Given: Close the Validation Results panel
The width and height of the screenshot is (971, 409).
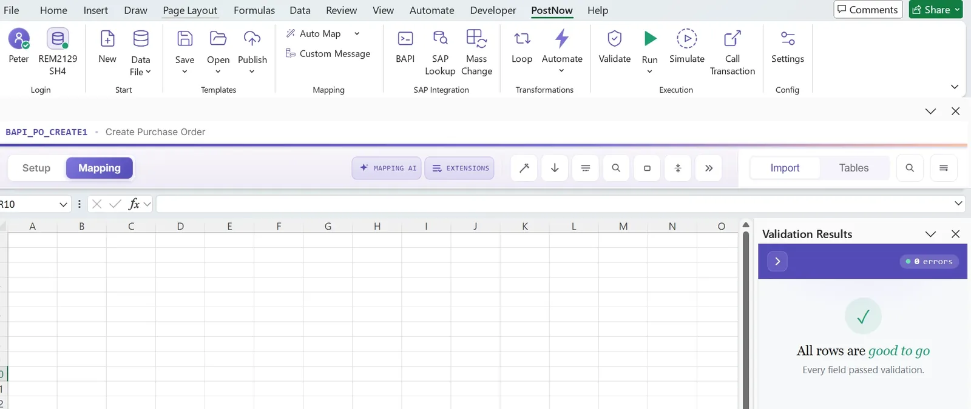Looking at the screenshot, I should [x=955, y=234].
